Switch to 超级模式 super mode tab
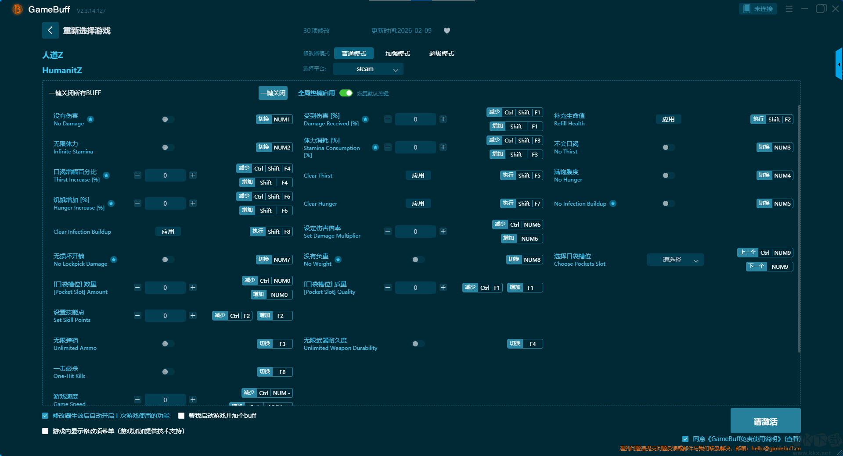The image size is (843, 456). click(441, 53)
